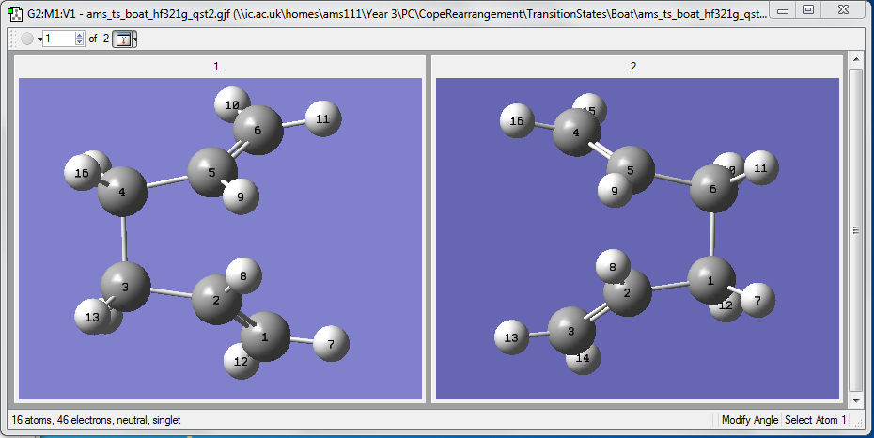Click the '16 atoms, 46 electrons' status text
Image resolution: width=874 pixels, height=438 pixels.
[97, 420]
